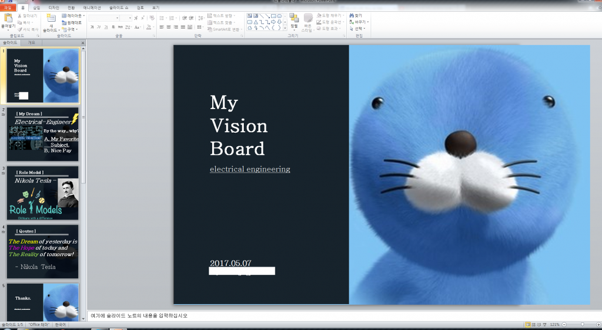Click the zoom slider handle
The height and width of the screenshot is (330, 602).
pos(583,324)
